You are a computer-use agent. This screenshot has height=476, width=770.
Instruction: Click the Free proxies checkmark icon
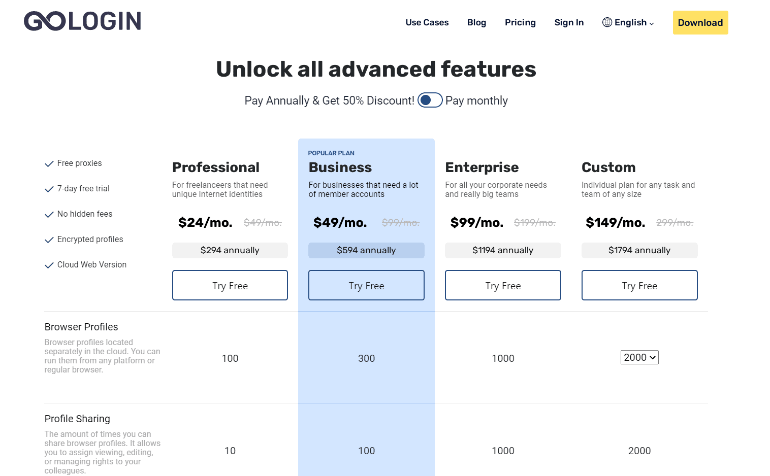click(49, 163)
